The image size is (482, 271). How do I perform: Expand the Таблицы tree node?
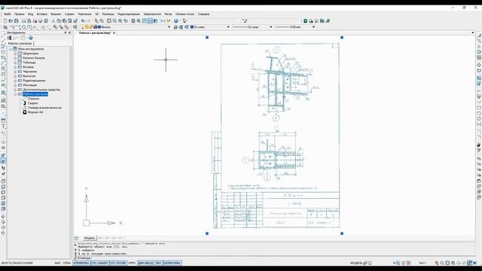[x=15, y=62]
